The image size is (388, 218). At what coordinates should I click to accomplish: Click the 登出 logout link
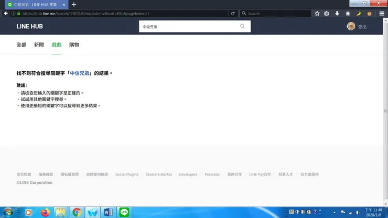click(362, 27)
